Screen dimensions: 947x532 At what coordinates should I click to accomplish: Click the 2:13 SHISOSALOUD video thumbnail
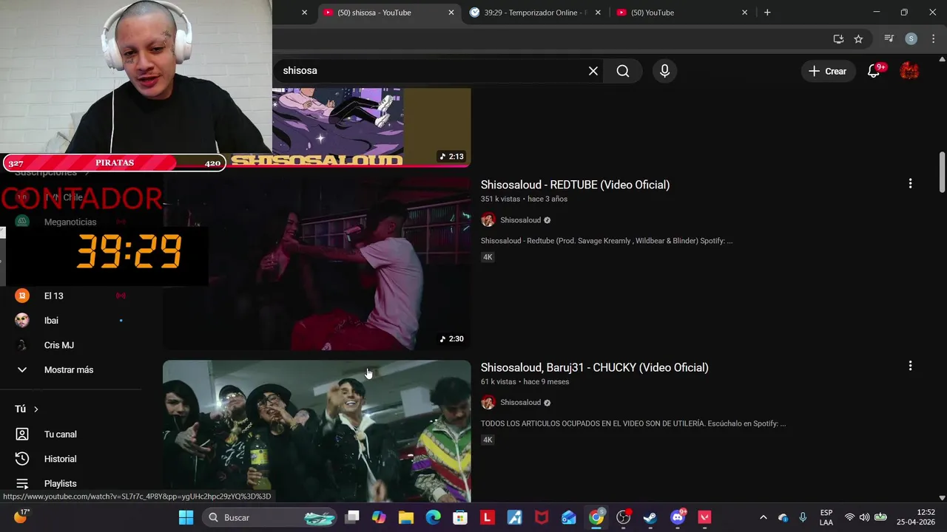[x=371, y=127]
